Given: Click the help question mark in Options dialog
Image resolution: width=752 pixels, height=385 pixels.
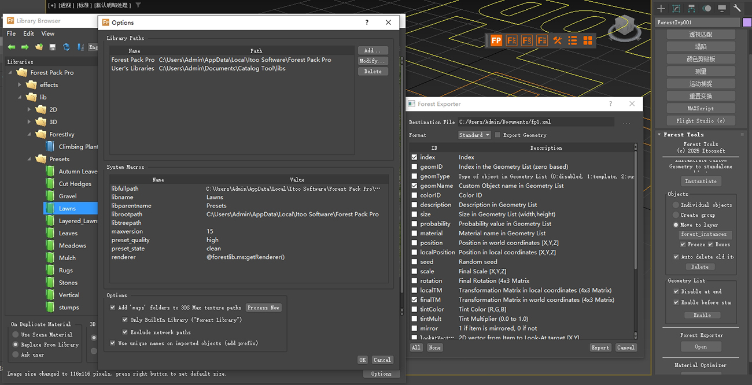Looking at the screenshot, I should pyautogui.click(x=367, y=23).
